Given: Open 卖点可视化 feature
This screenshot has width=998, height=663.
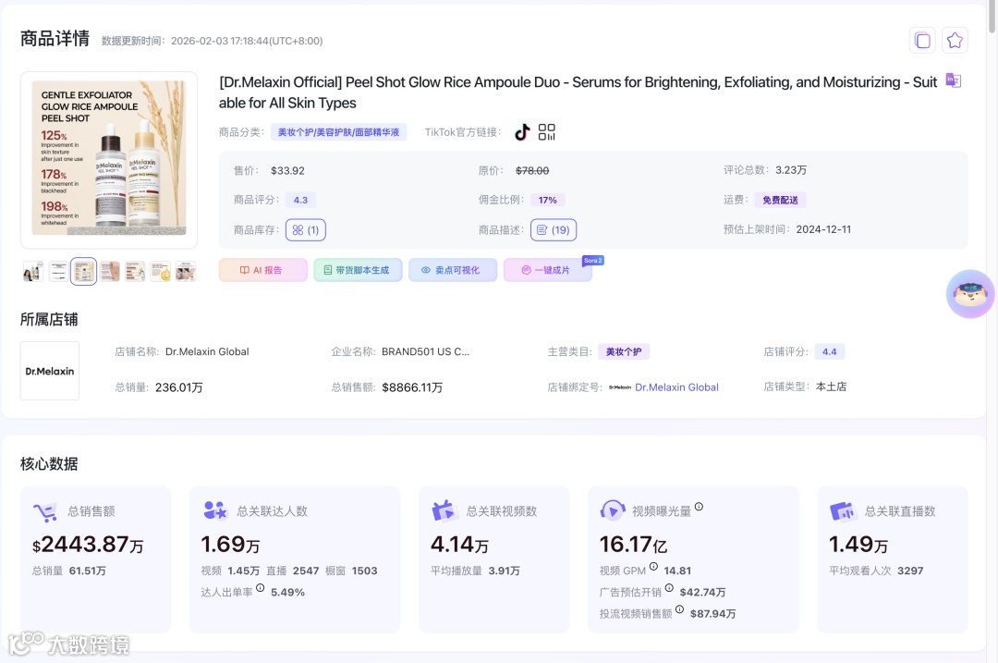Looking at the screenshot, I should coord(453,270).
